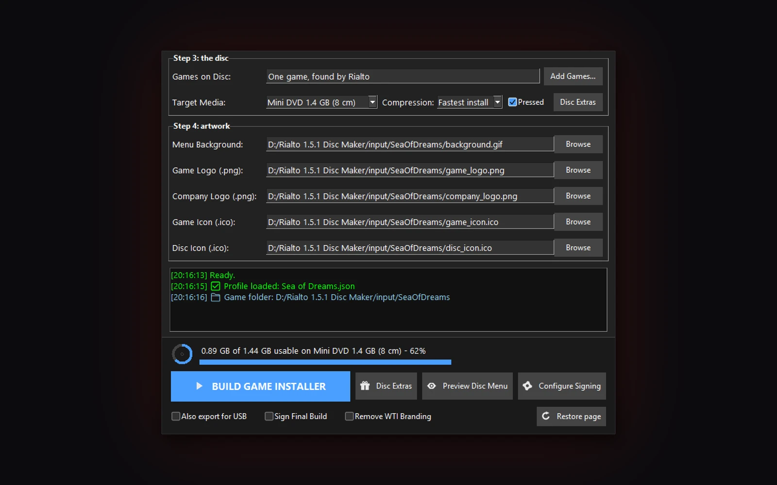Click the Company Logo path field
The image size is (777, 485).
click(410, 196)
